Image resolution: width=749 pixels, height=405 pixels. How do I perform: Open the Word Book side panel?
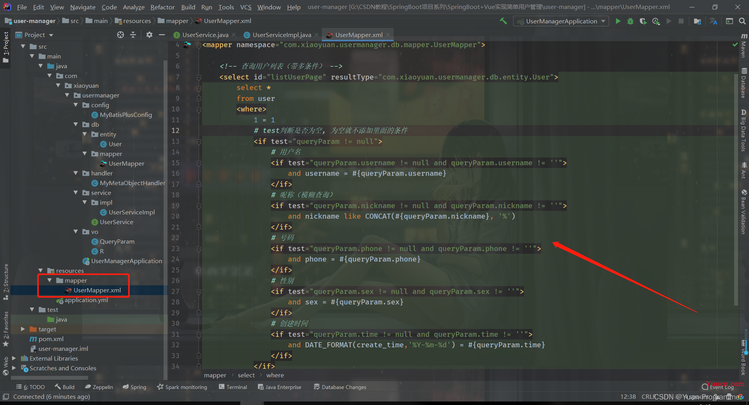point(744,358)
